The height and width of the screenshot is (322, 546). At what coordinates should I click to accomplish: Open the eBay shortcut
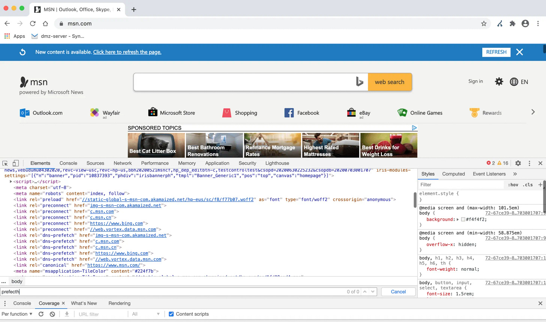pos(358,113)
